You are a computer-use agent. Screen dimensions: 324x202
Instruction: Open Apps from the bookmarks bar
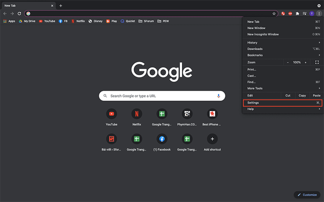pyautogui.click(x=9, y=21)
